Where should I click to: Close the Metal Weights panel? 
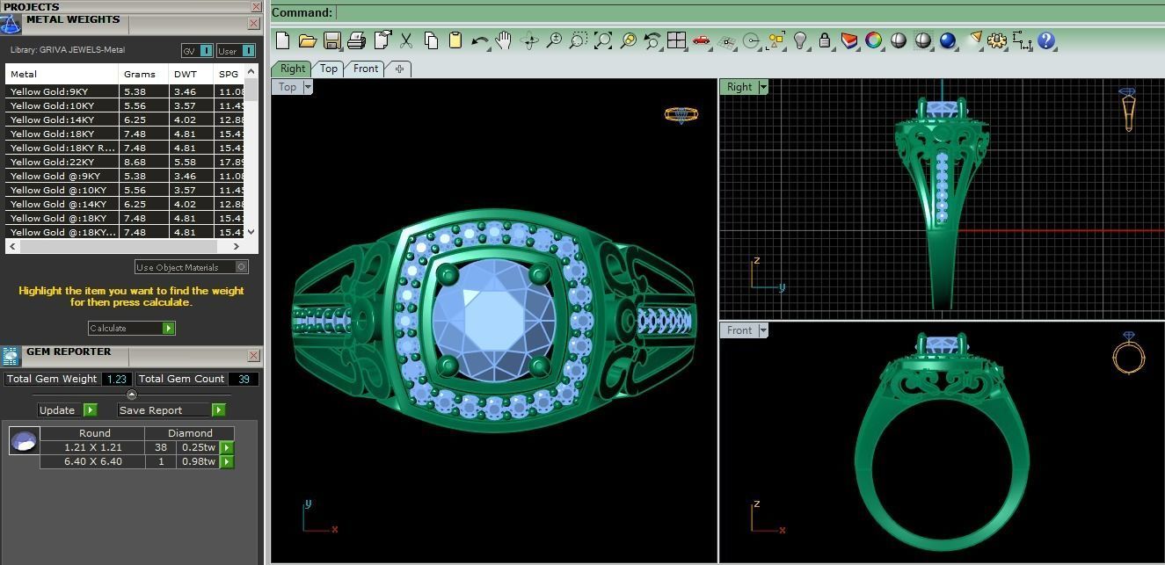[255, 25]
